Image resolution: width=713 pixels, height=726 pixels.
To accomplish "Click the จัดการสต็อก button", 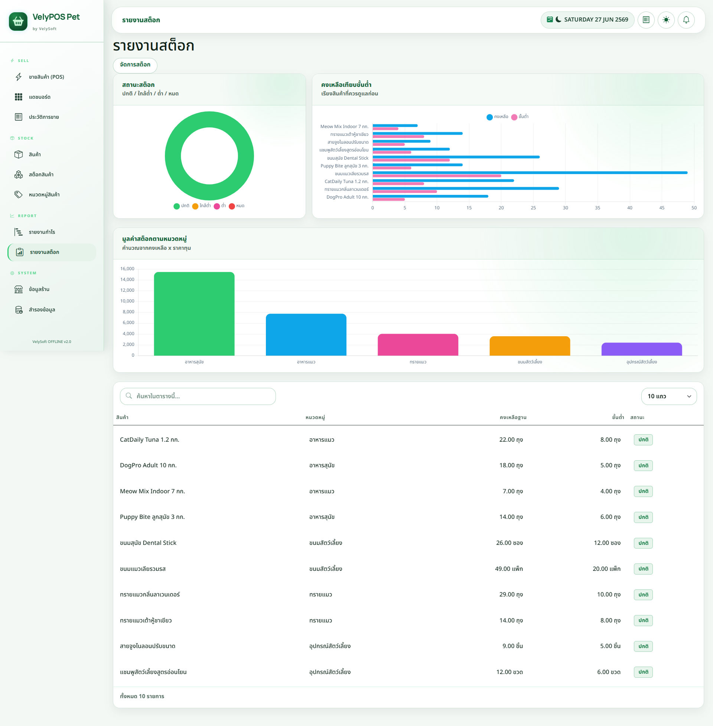I will [x=135, y=65].
